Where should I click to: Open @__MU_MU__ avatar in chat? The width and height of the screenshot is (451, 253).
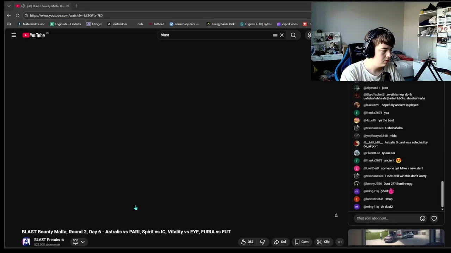click(357, 143)
